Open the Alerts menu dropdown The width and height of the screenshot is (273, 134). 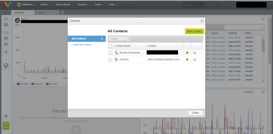[x=45, y=5]
